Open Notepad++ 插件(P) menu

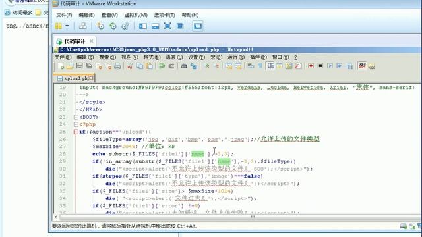tap(258, 57)
